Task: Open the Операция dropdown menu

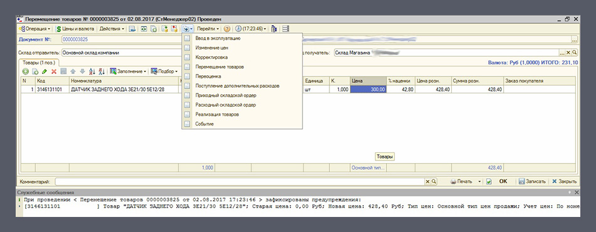Action: (35, 28)
